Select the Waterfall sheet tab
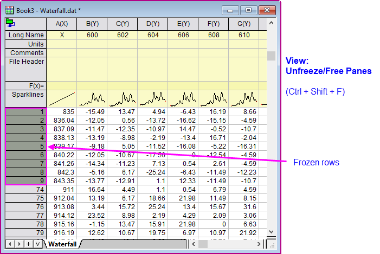The width and height of the screenshot is (380, 254). [x=62, y=244]
